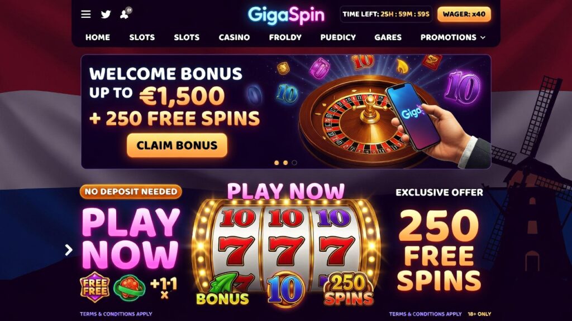This screenshot has height=321, width=572.
Task: Select the first carousel dot
Action: click(x=277, y=163)
